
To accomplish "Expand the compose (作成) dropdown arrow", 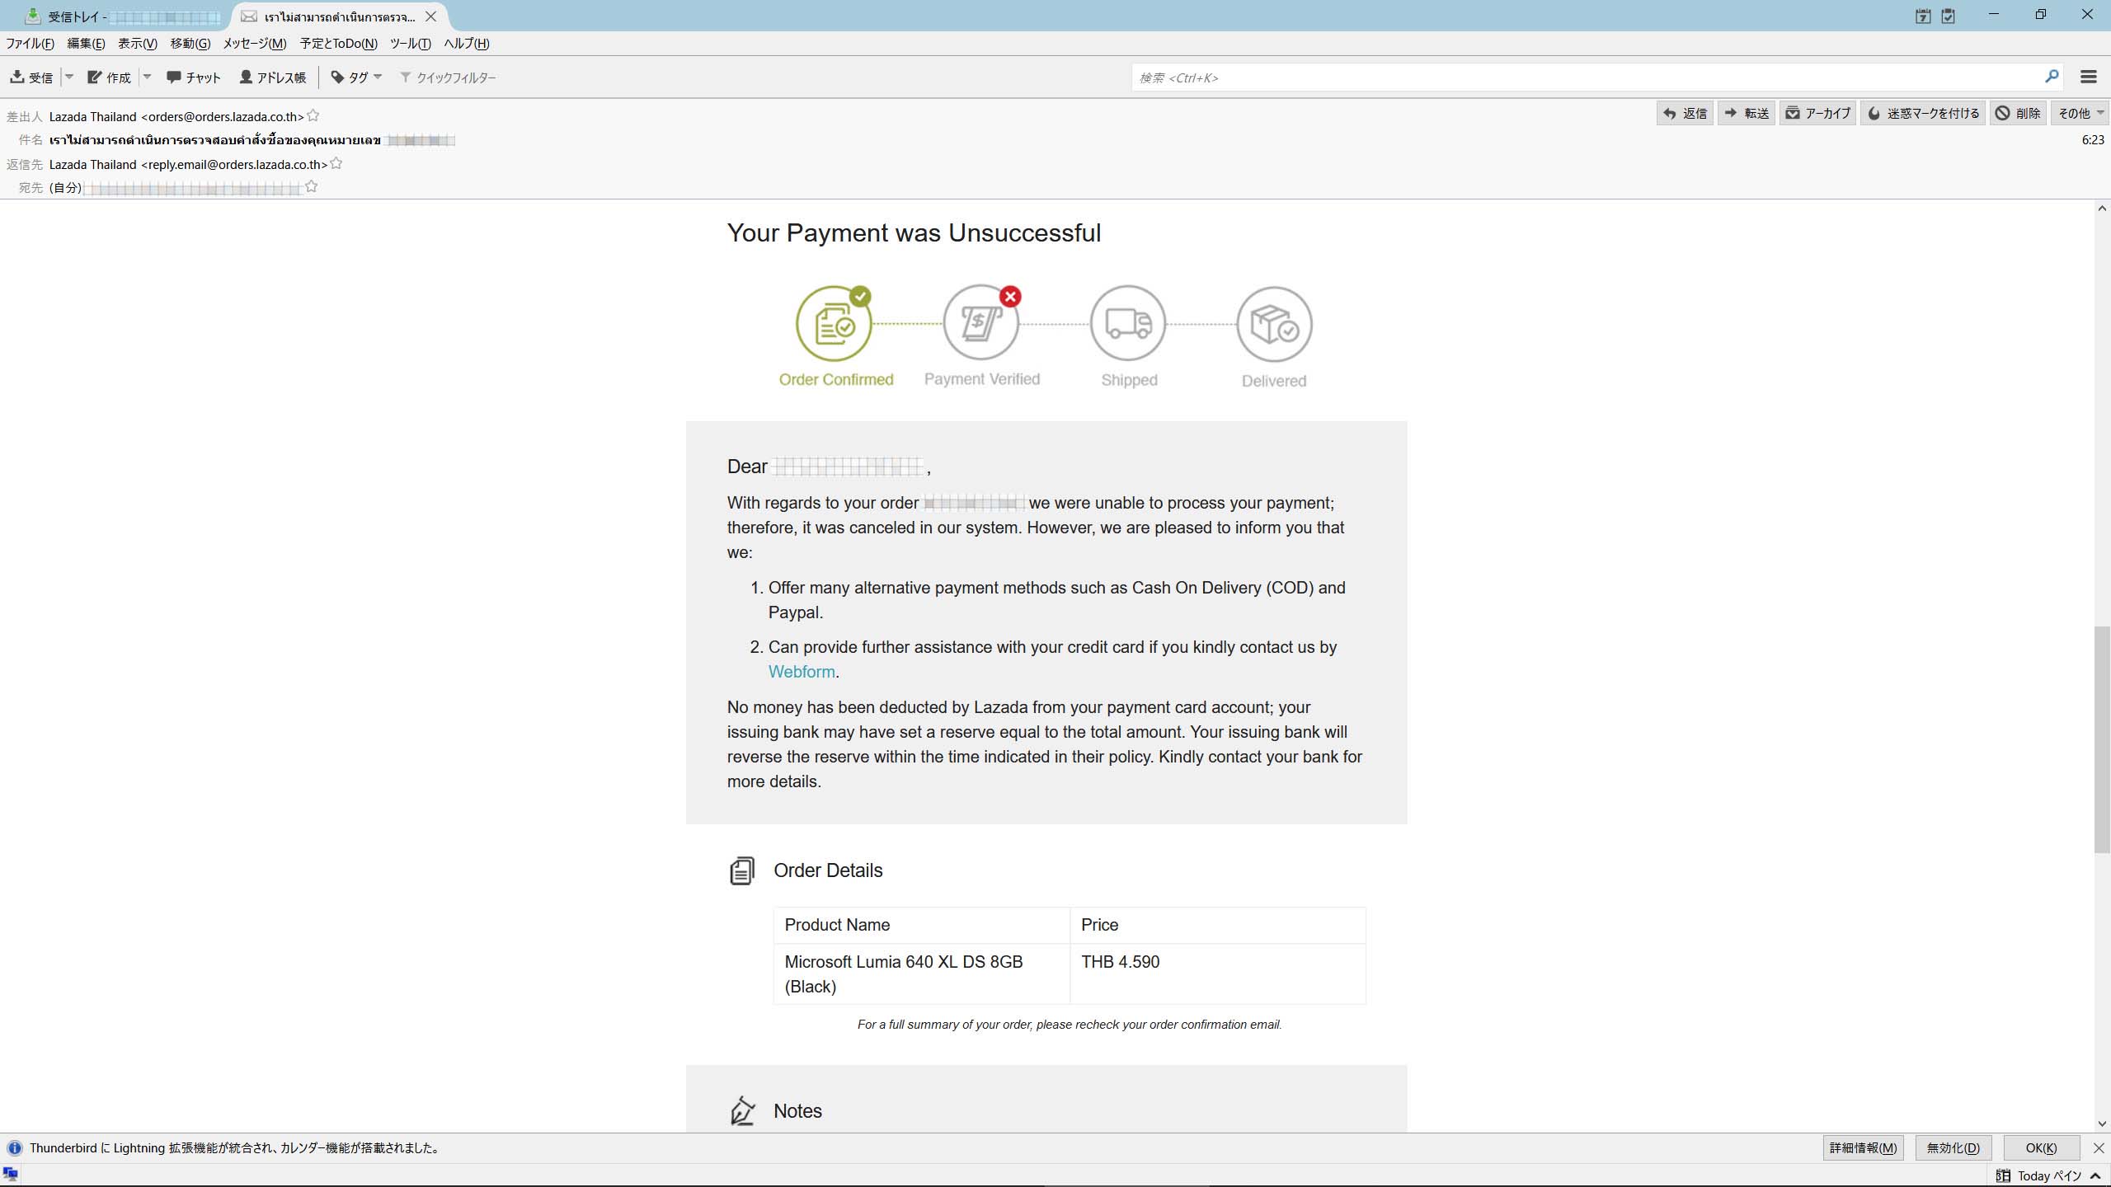I will point(147,77).
